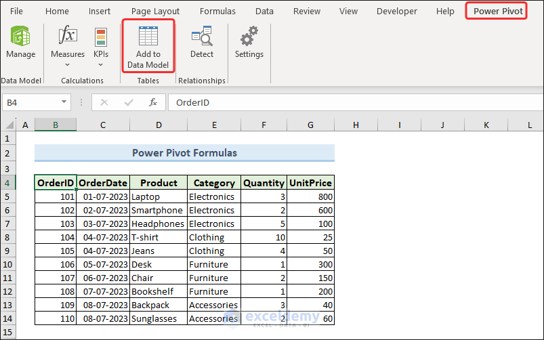Viewport: 544px width, 340px height.
Task: Click the KPIs traffic light icon
Action: click(x=101, y=37)
